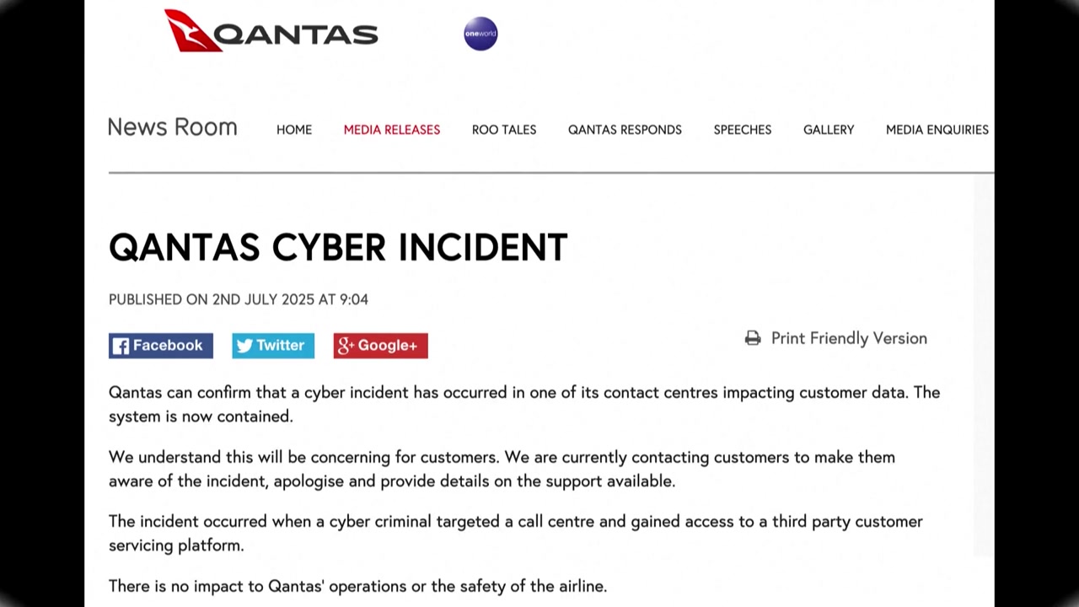Share article via Twitter button
Viewport: 1079px width, 607px height.
click(273, 346)
